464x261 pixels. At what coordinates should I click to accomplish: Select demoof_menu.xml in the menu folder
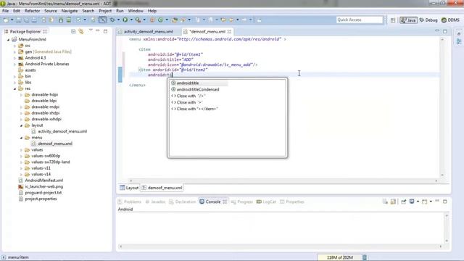[55, 144]
